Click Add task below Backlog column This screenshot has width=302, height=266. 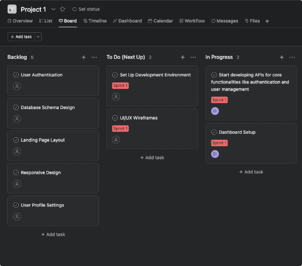coord(53,234)
